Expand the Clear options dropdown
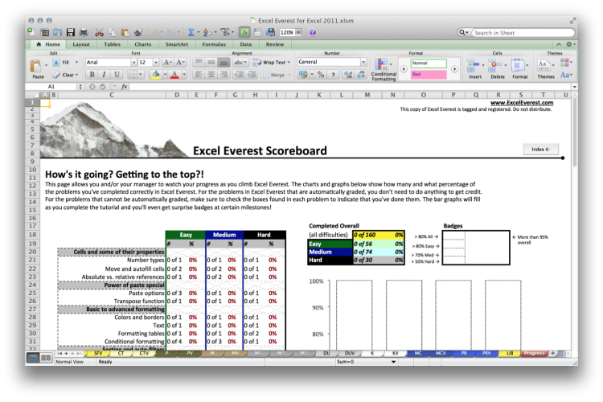The height and width of the screenshot is (402, 603). coord(76,75)
